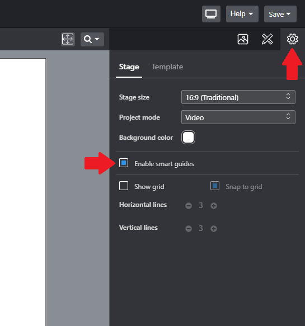Check the Show grid checkbox

124,186
